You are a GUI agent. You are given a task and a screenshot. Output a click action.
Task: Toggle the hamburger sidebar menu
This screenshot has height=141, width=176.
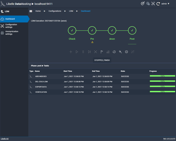(31, 11)
